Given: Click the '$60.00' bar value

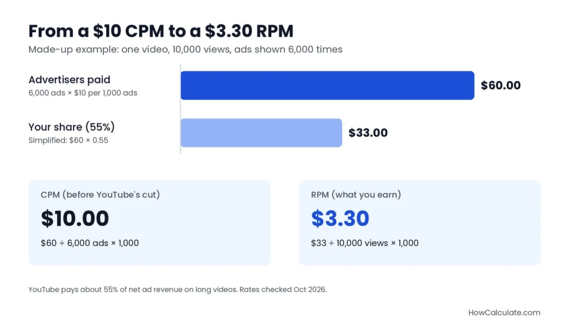Looking at the screenshot, I should tap(501, 85).
